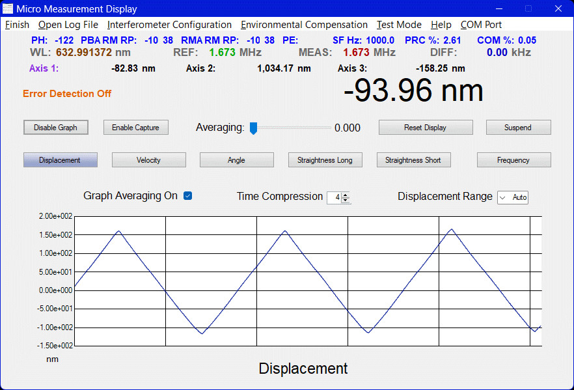Click the app icon in title bar
Screen dimensions: 574x390
7,8
